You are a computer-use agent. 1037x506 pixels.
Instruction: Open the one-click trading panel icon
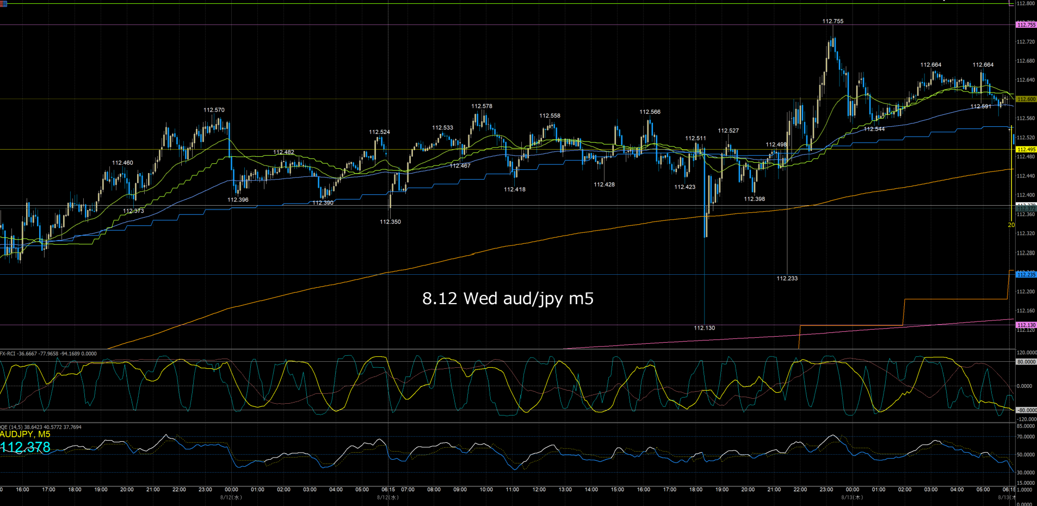pyautogui.click(x=4, y=4)
